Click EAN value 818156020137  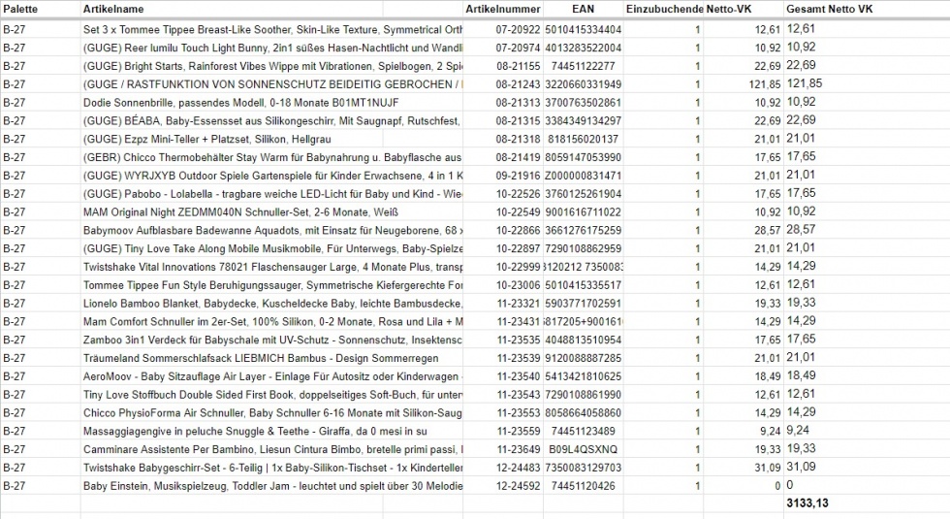click(x=583, y=139)
